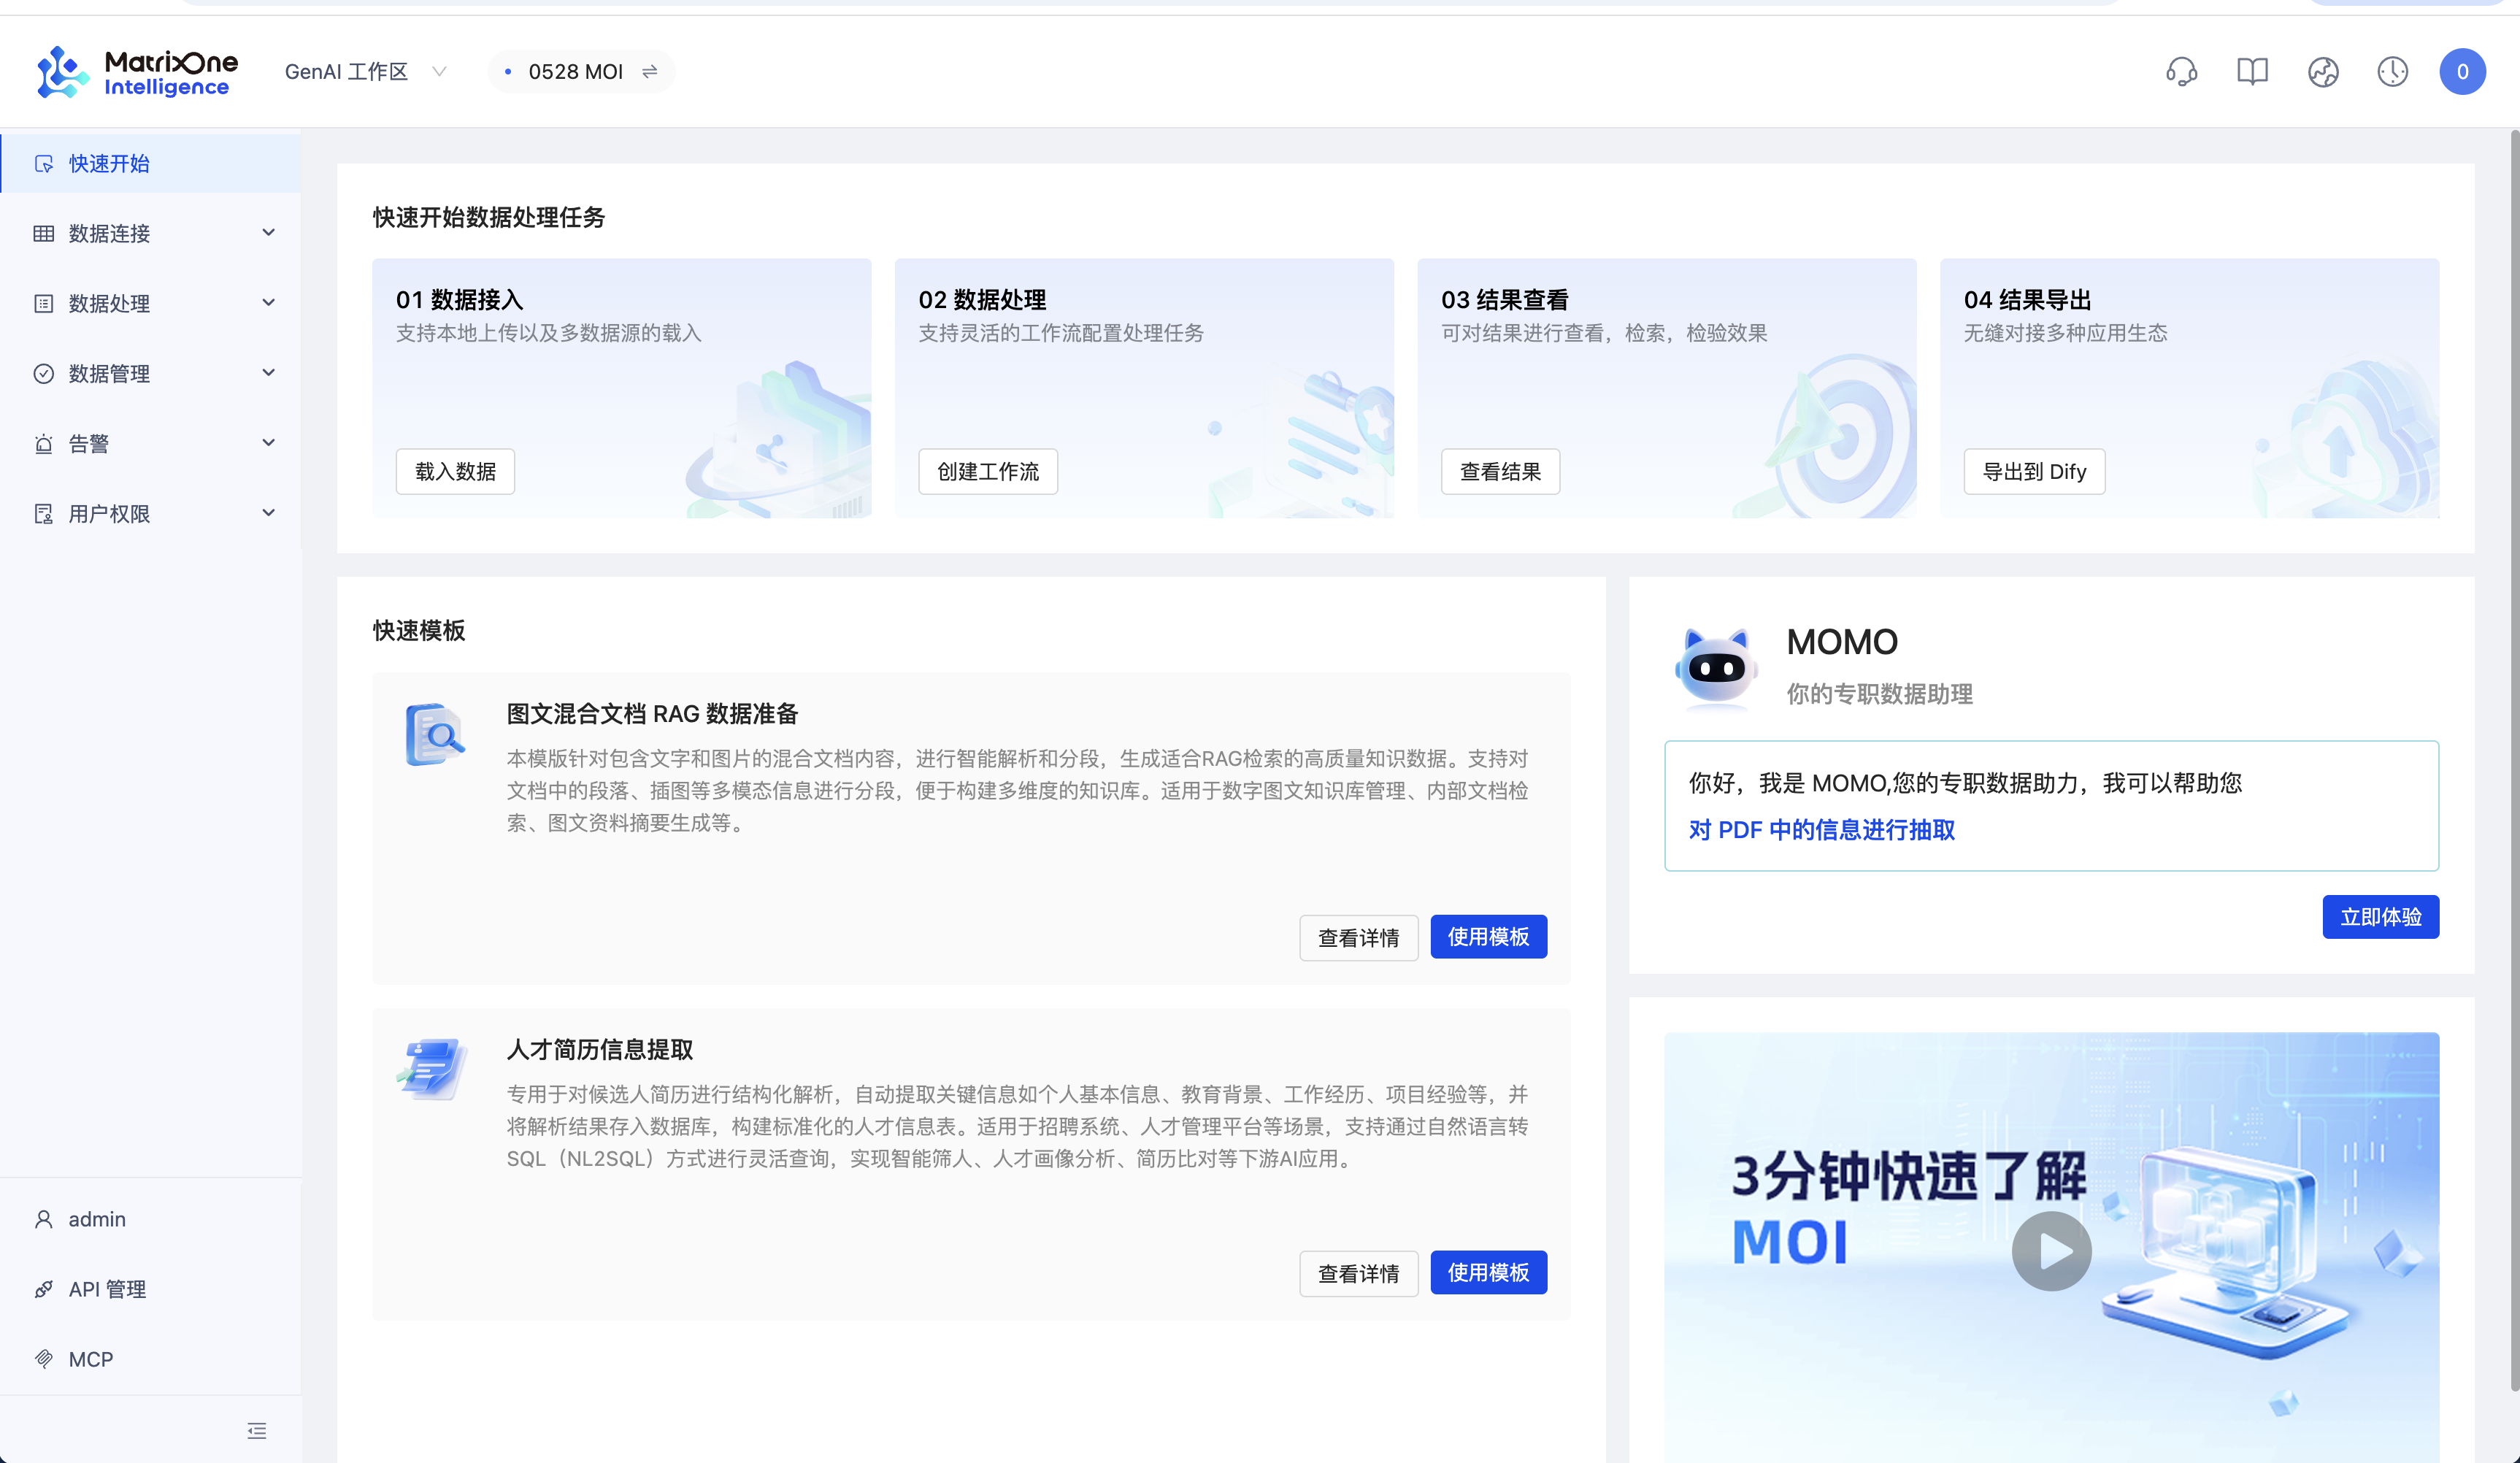2520x1463 pixels.
Task: Click the workspace switch arrows next to 0528 MOI
Action: [650, 71]
